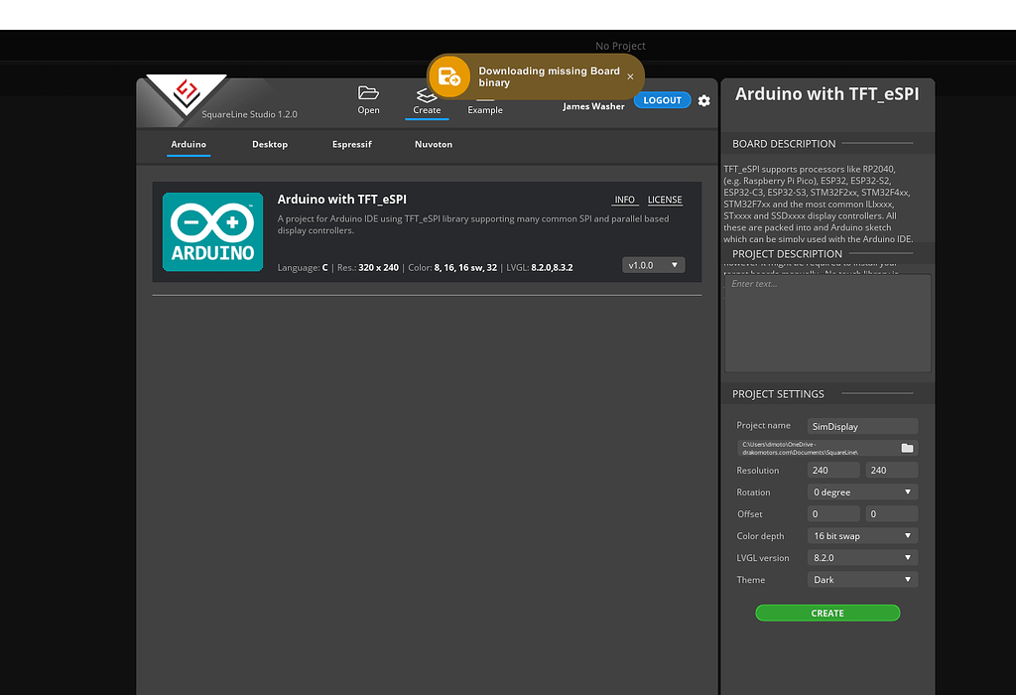Open application settings via the gear icon

703,100
